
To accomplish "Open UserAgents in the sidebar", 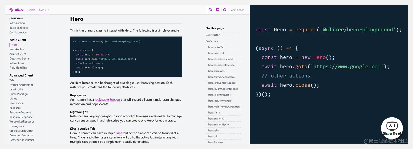I will tap(17, 126).
